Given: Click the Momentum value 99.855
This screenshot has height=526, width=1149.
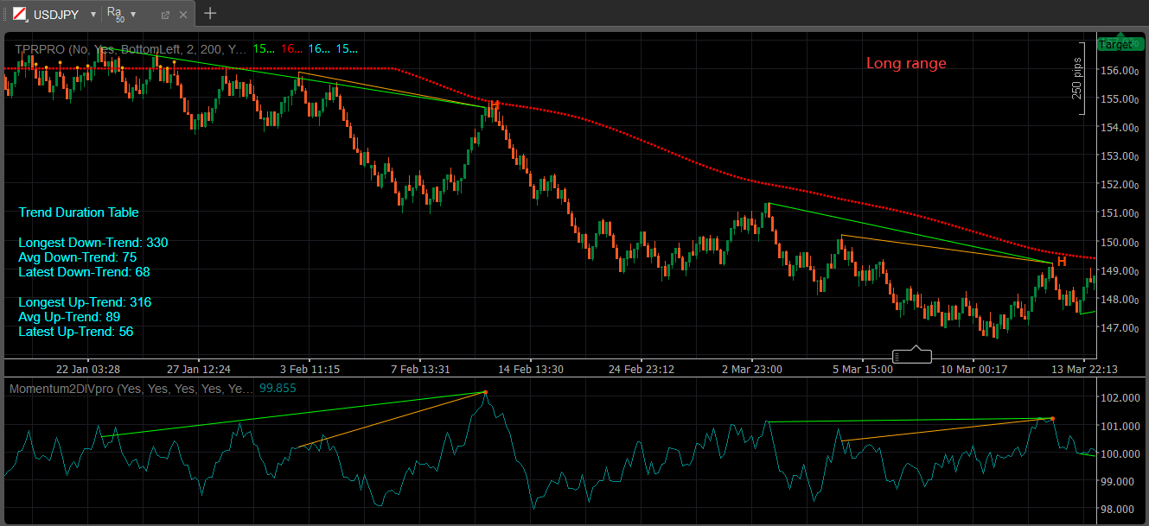Looking at the screenshot, I should pyautogui.click(x=278, y=389).
